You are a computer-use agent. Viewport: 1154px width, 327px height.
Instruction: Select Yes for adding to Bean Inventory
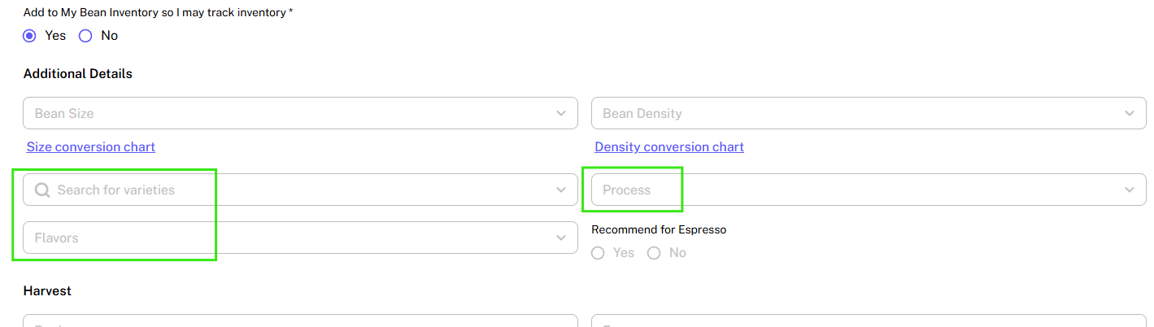click(x=30, y=36)
